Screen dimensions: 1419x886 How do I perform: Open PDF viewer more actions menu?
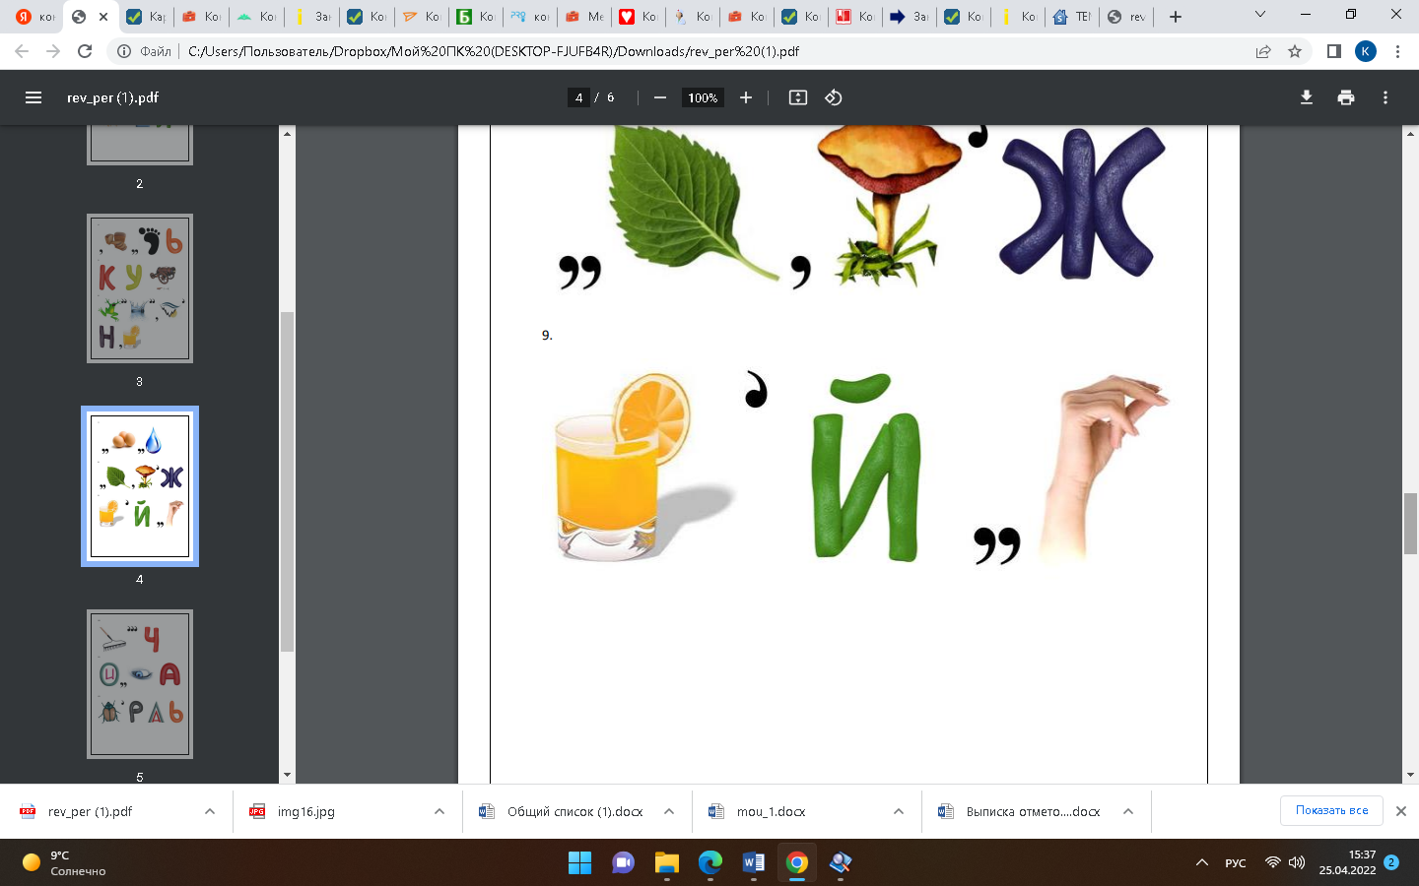1385,97
